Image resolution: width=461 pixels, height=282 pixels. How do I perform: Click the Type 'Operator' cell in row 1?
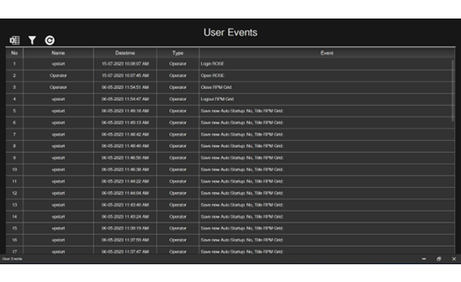click(178, 64)
